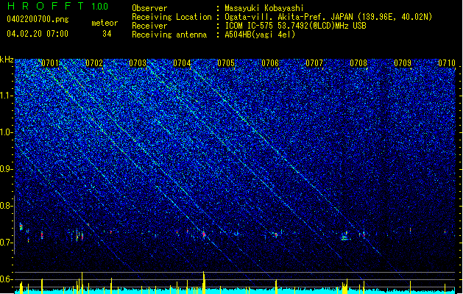Screen dimensions: 463x294
Task: Click the 1.0 kHz axis label
Action: [x=7, y=132]
